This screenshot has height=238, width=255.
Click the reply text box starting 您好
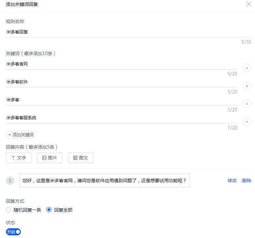(x=105, y=181)
